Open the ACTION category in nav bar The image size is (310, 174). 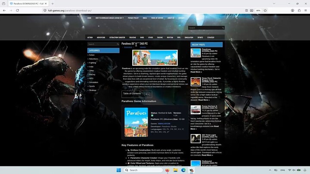90,37
